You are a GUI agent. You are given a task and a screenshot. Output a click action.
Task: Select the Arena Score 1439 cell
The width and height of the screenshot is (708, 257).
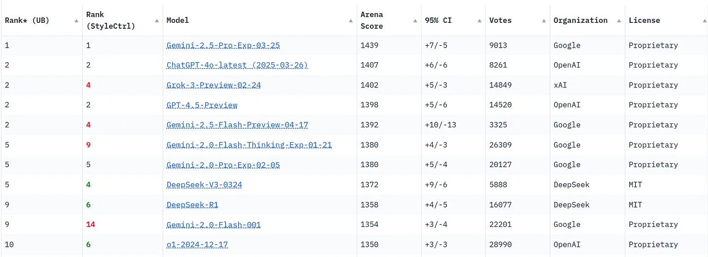click(389, 45)
